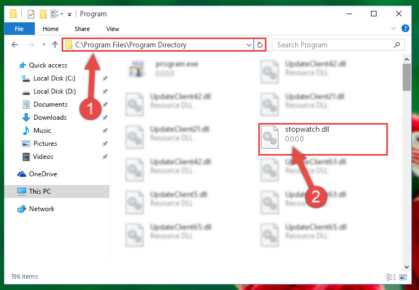
Task: Go up one folder level
Action: click(x=55, y=45)
